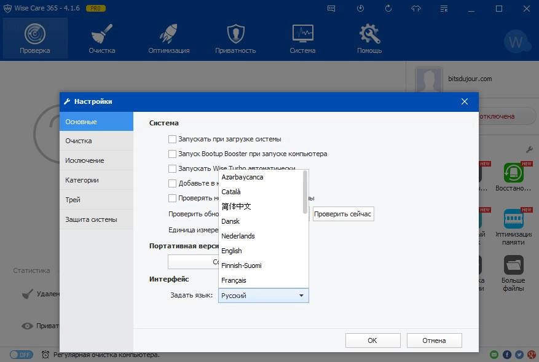Open the Очистка broom section
This screenshot has width=539, height=362.
[x=102, y=38]
